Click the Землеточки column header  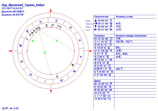click(101, 17)
